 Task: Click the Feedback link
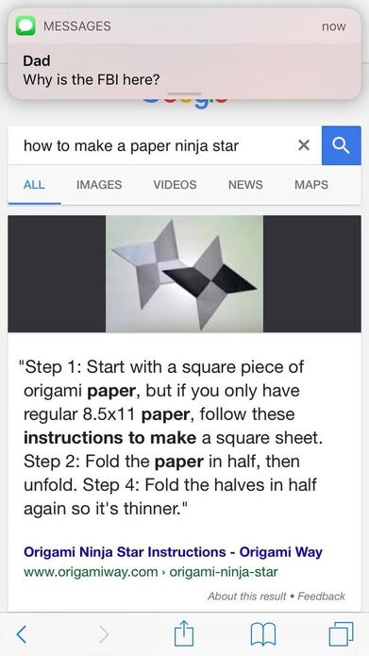321,597
